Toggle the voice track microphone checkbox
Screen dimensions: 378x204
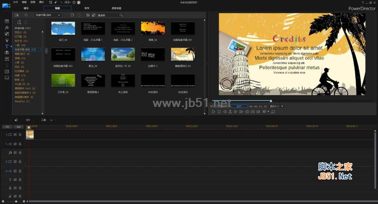[x=15, y=188]
